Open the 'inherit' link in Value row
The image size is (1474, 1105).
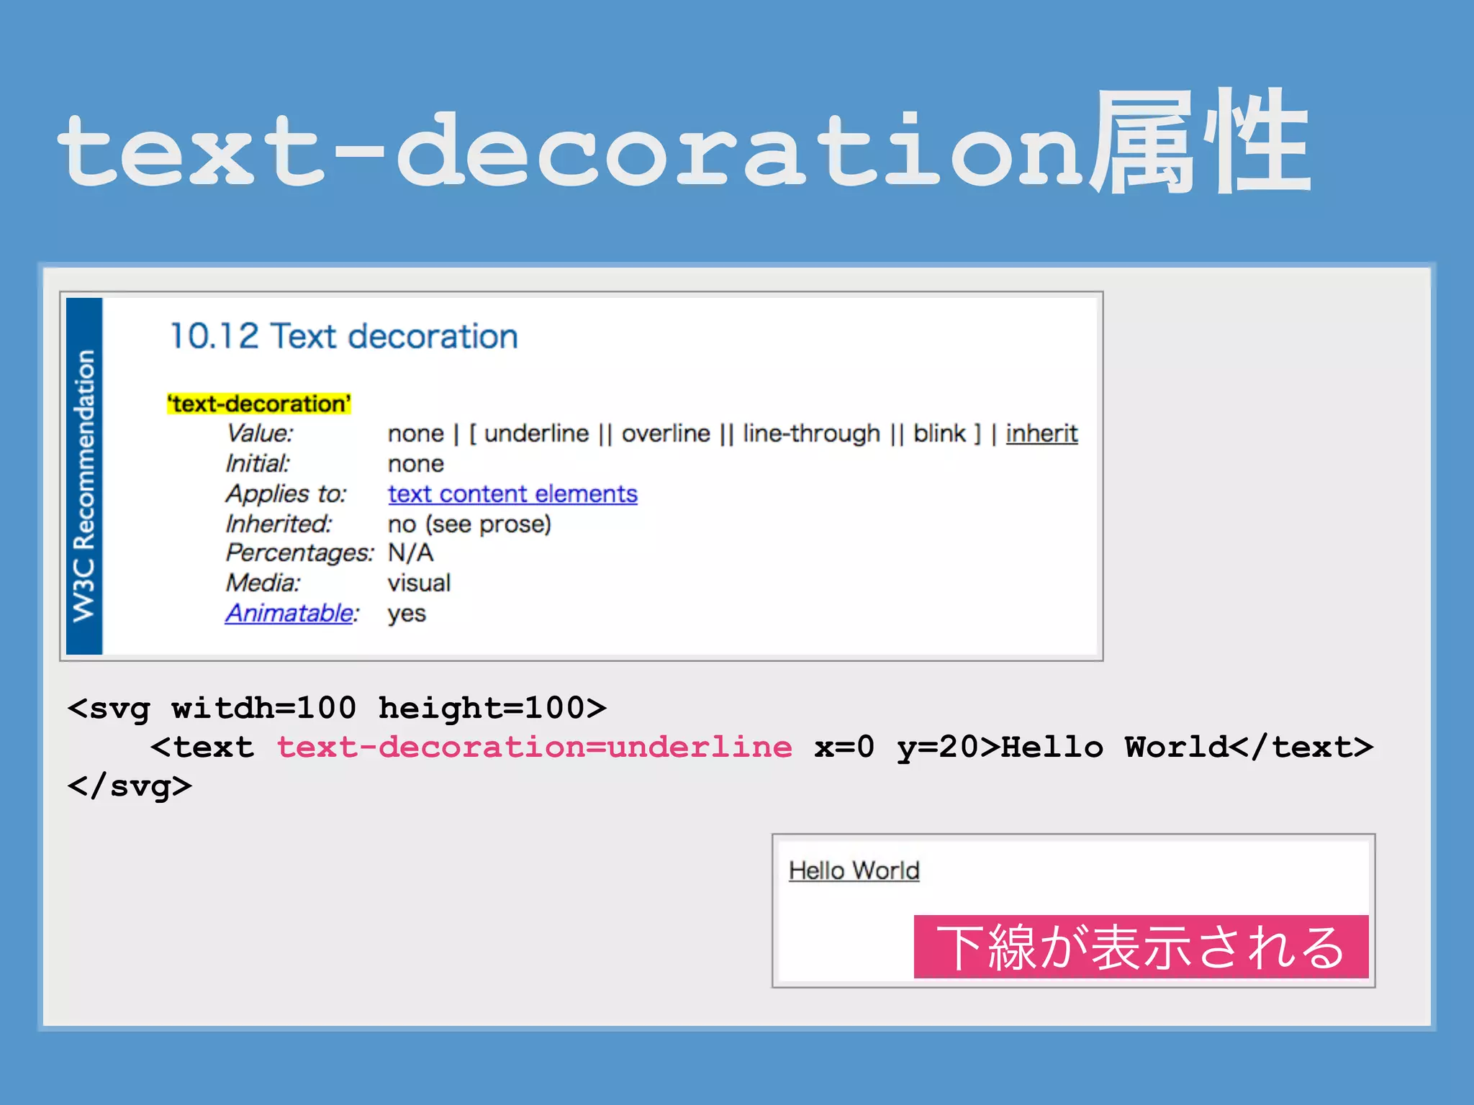tap(1041, 433)
